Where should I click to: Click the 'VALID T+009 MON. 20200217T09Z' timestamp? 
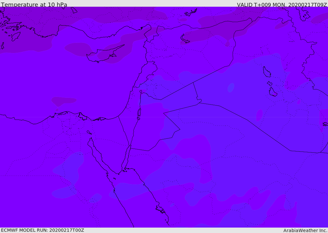(282, 5)
